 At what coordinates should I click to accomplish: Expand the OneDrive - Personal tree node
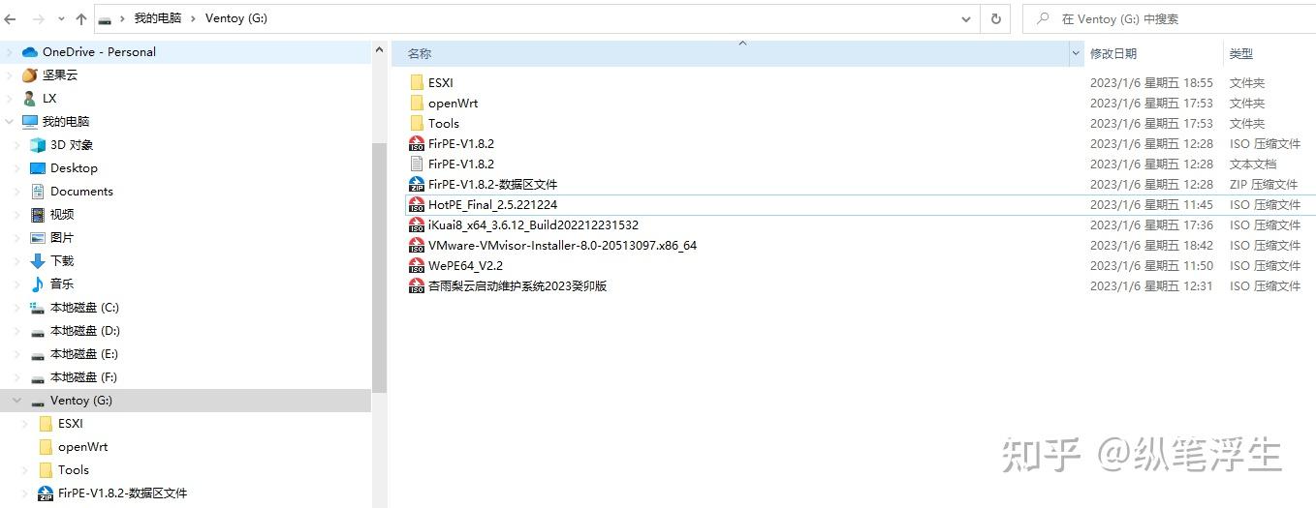(10, 52)
